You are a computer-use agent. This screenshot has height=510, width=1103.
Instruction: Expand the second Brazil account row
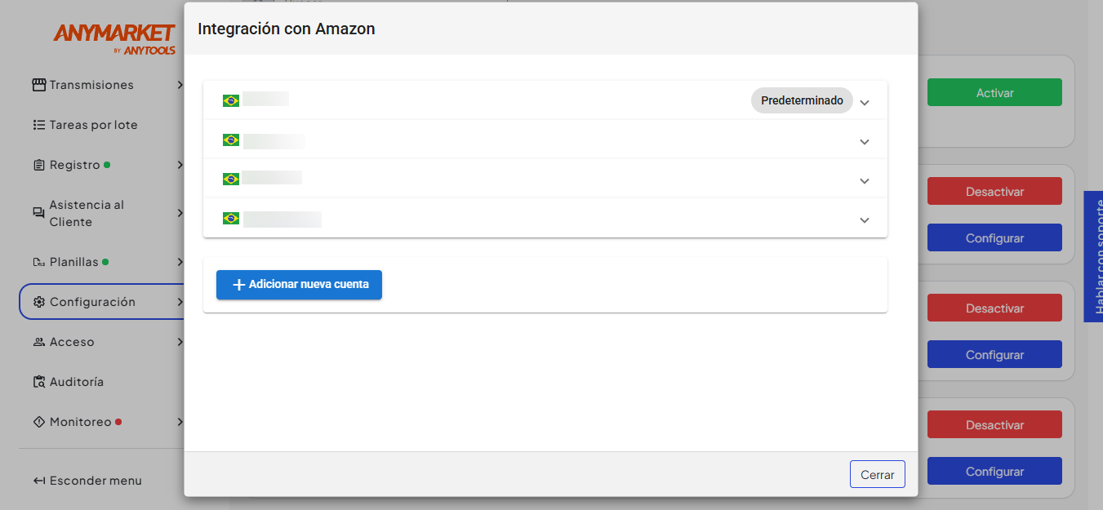tap(545, 140)
